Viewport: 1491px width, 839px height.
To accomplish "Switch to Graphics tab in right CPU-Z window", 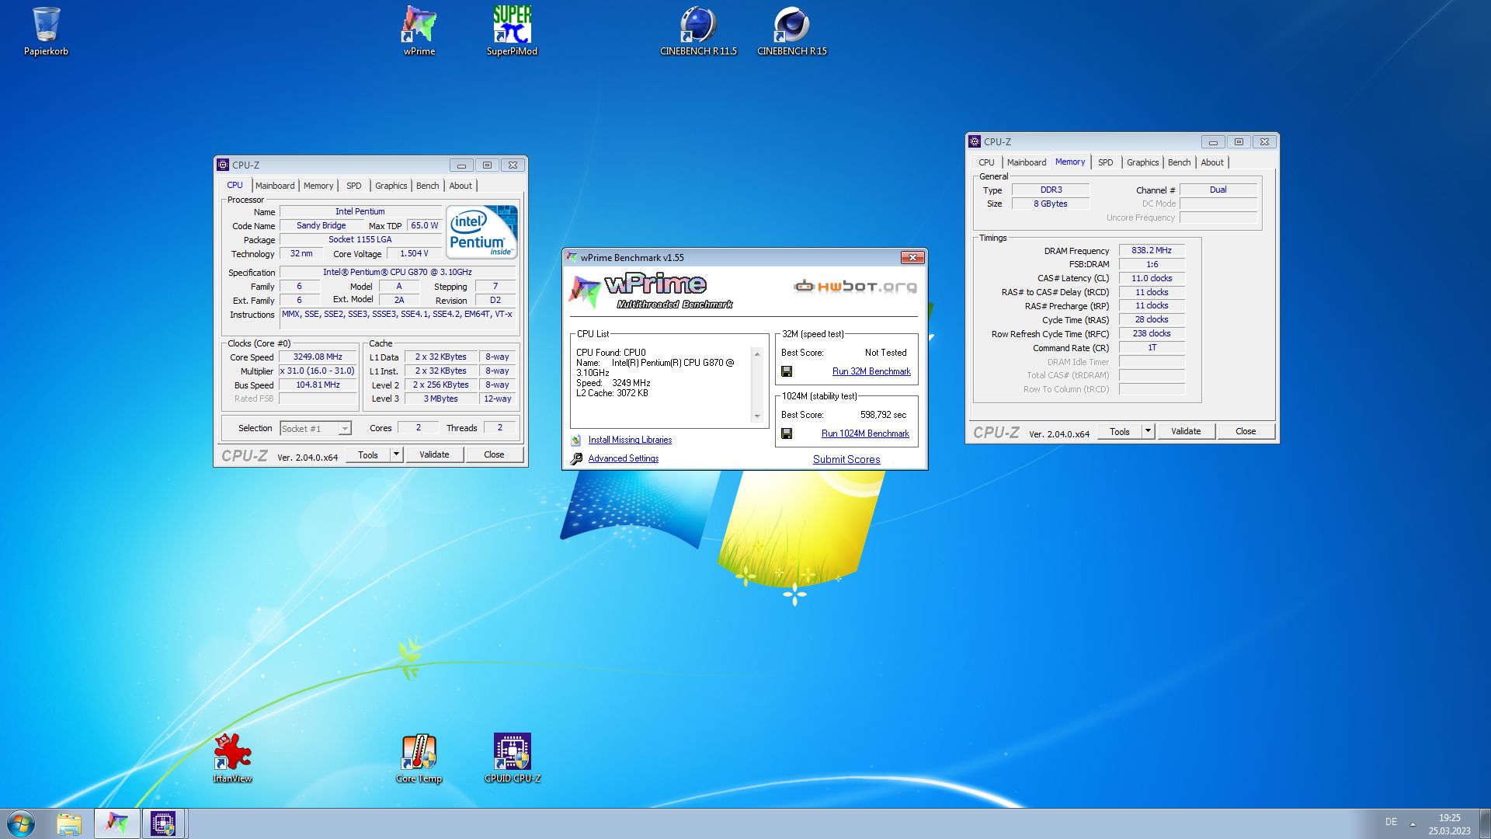I will [x=1142, y=162].
